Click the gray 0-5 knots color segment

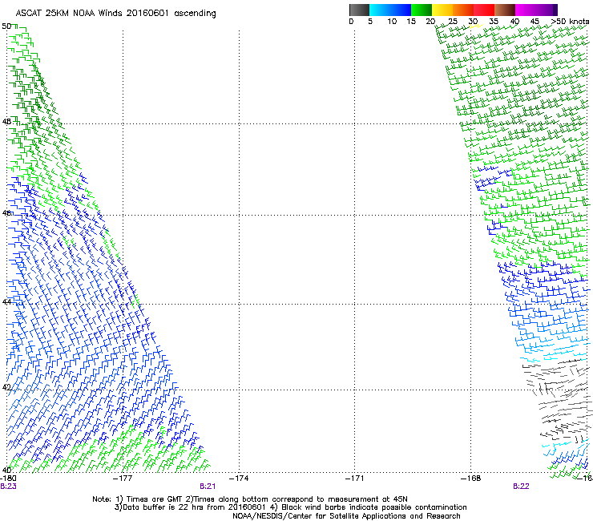pos(359,10)
